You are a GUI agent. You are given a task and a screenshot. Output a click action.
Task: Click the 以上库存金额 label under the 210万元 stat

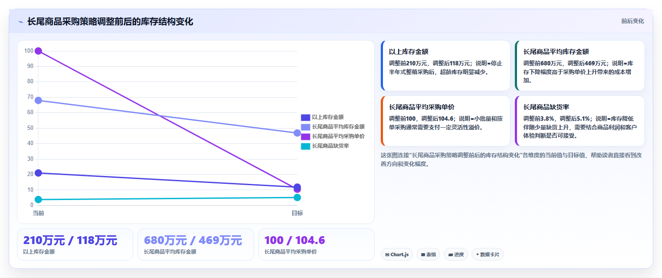point(39,252)
